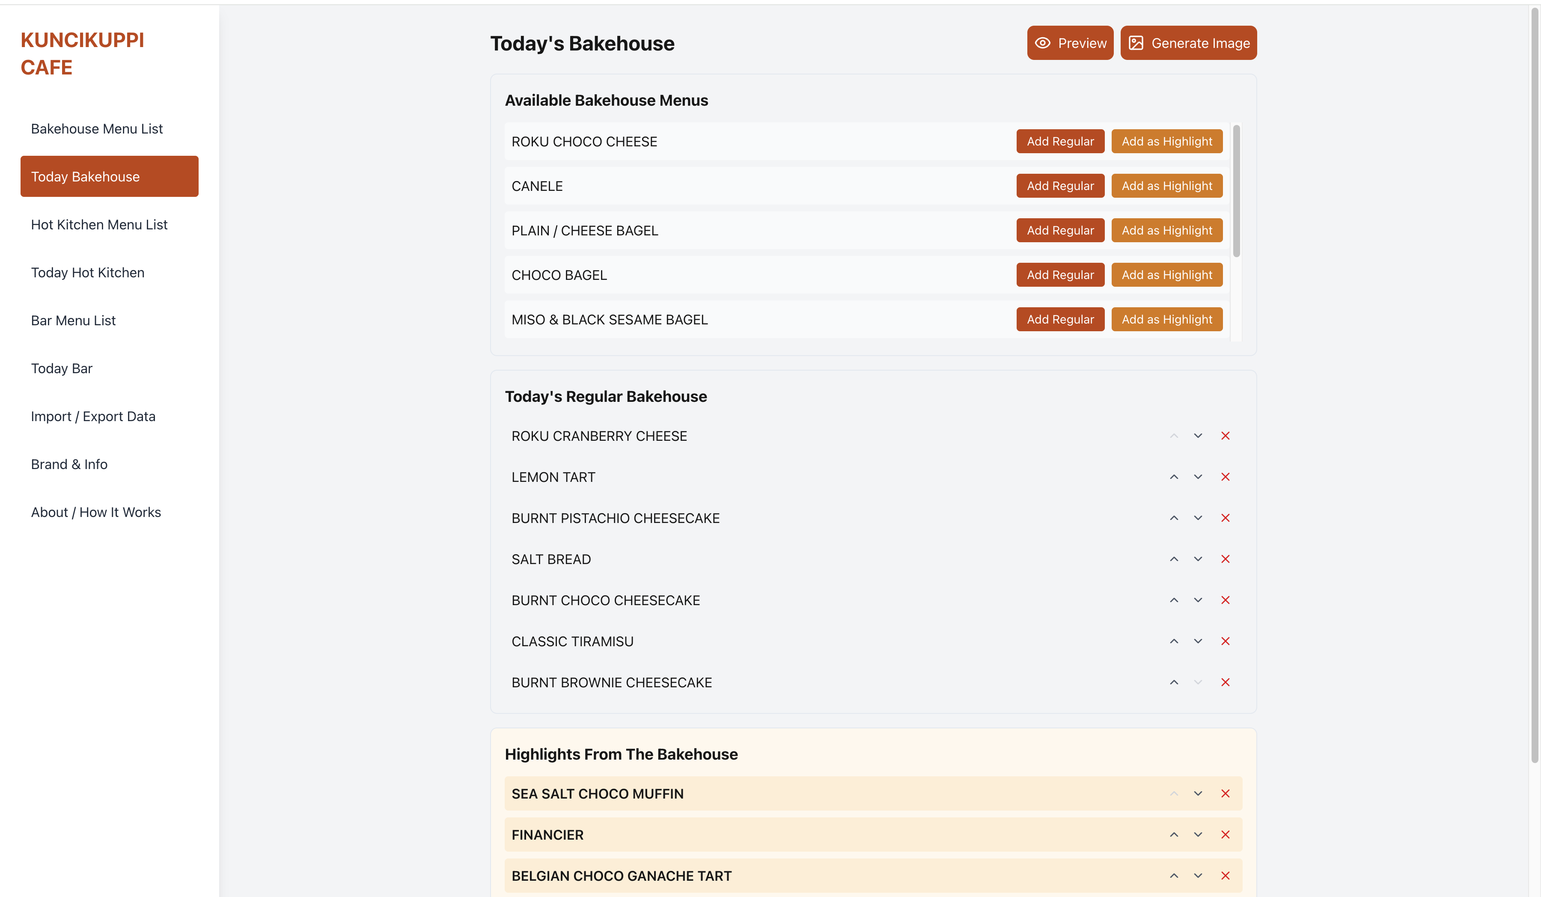Delete SALT BREAD using its red X icon
This screenshot has height=897, width=1541.
[1226, 558]
